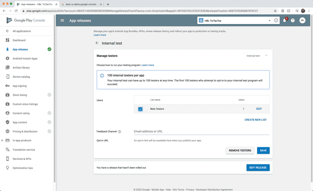Collapse the Manage testers section chevron

pos(266,55)
